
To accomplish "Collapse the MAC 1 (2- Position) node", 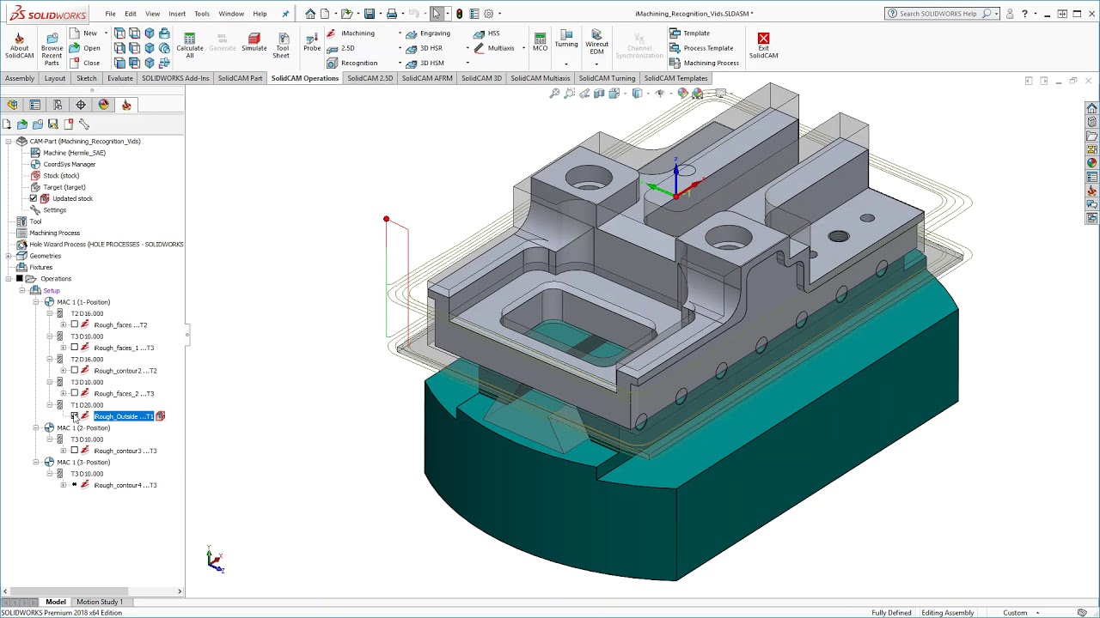I will click(x=36, y=427).
